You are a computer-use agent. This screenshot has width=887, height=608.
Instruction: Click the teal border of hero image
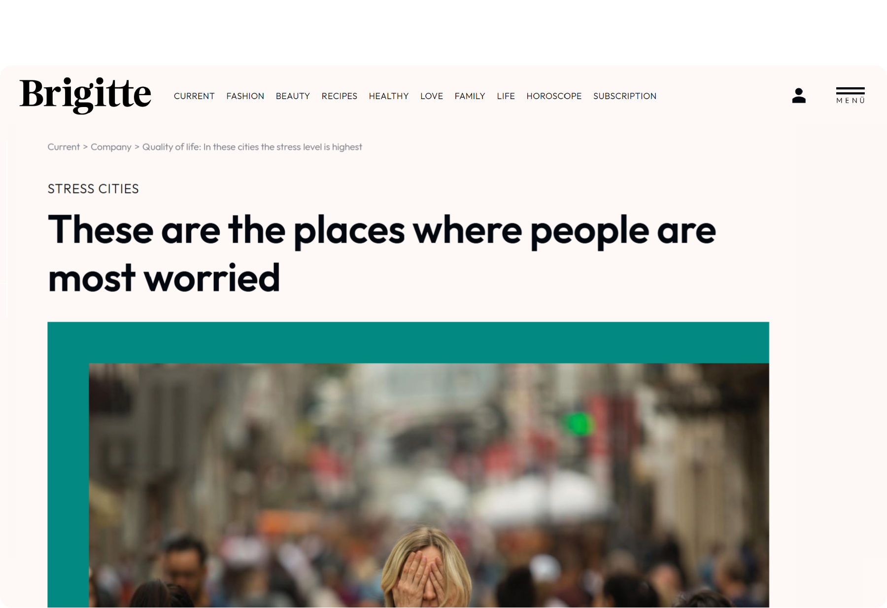coord(408,343)
